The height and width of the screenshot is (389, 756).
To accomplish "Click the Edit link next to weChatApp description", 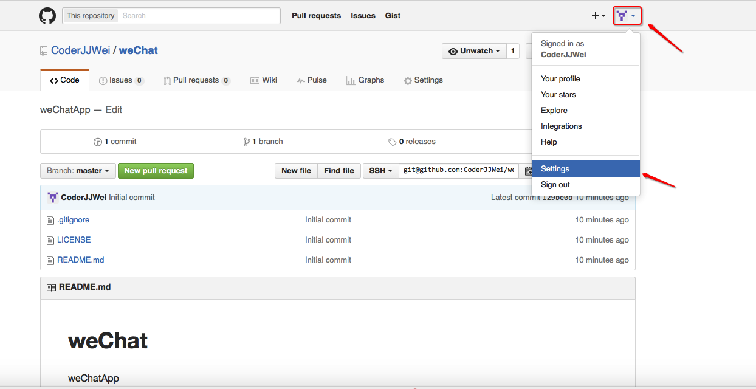I will 114,110.
